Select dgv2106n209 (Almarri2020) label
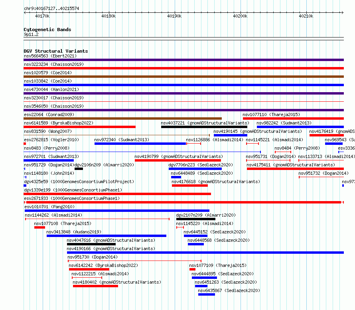This screenshot has height=310, width=355. tap(104, 165)
